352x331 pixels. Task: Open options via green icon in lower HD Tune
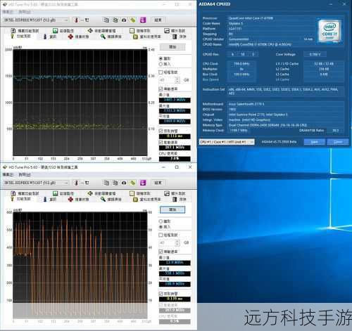point(133,183)
